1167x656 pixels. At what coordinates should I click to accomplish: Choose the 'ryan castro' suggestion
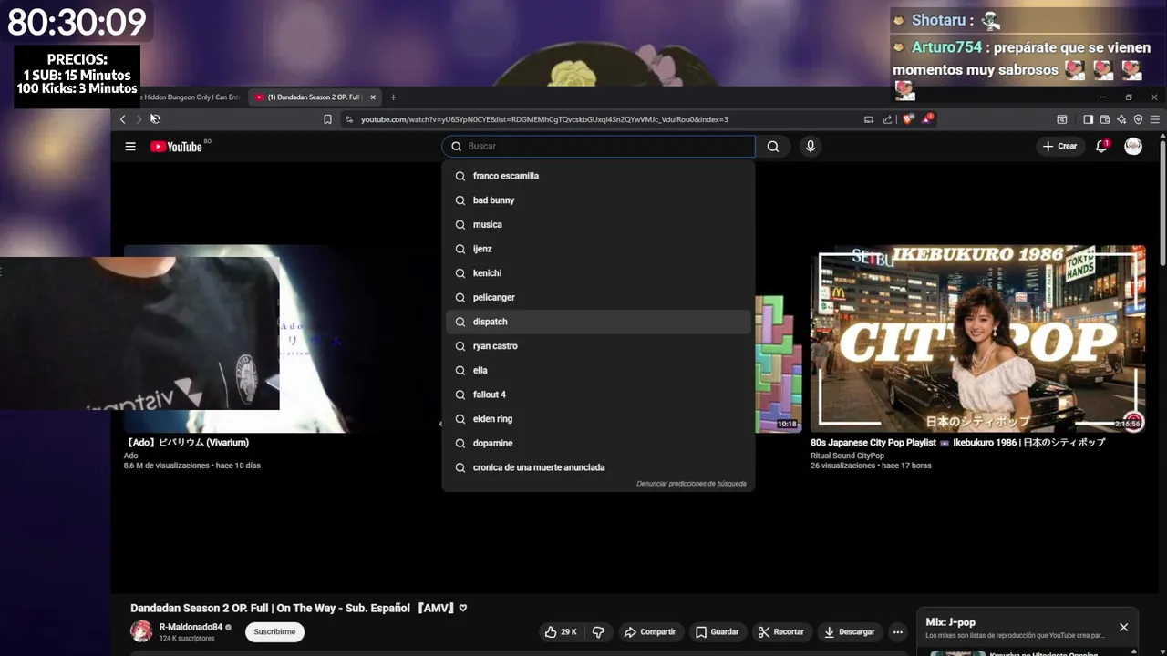pyautogui.click(x=598, y=346)
